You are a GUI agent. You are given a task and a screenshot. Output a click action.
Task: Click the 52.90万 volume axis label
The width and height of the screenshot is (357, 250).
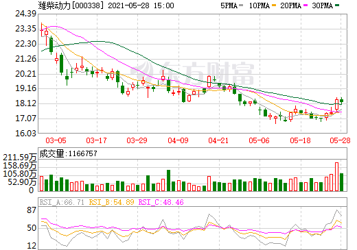tap(22, 182)
